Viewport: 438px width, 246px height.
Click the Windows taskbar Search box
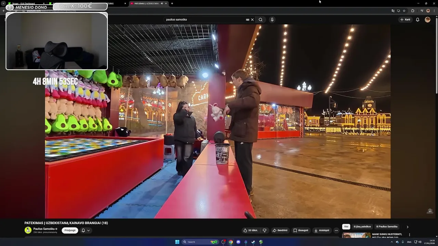tap(201, 242)
